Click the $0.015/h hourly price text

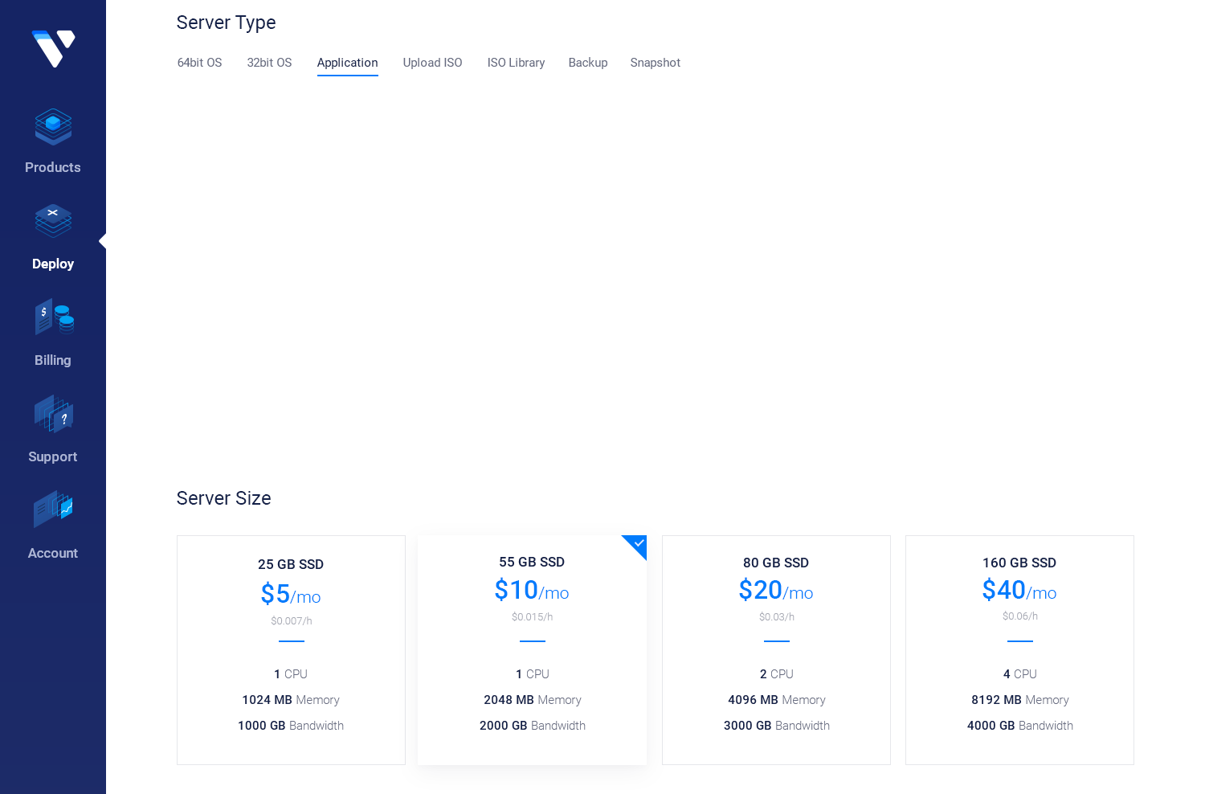(x=533, y=617)
